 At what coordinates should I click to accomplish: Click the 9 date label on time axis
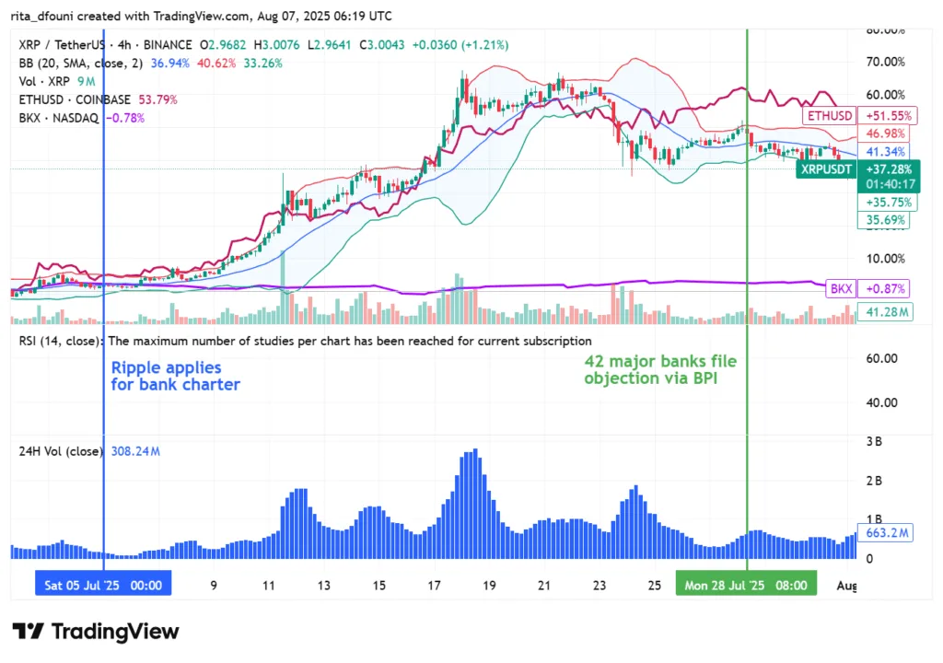(214, 586)
